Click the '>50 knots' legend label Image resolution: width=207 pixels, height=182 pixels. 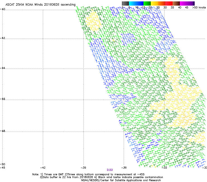pos(199,8)
